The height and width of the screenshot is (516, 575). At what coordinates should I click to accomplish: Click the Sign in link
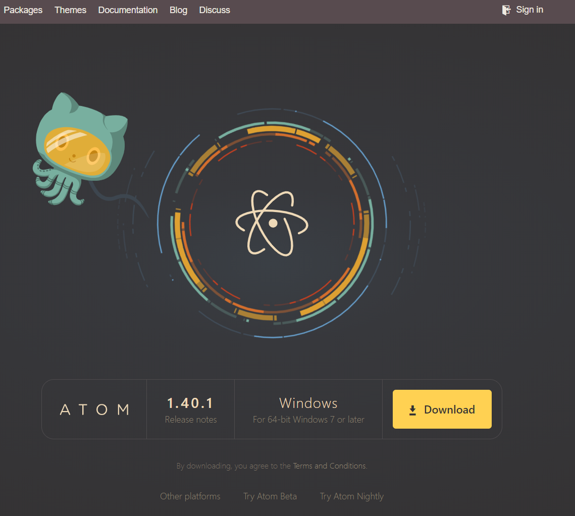[x=530, y=10]
